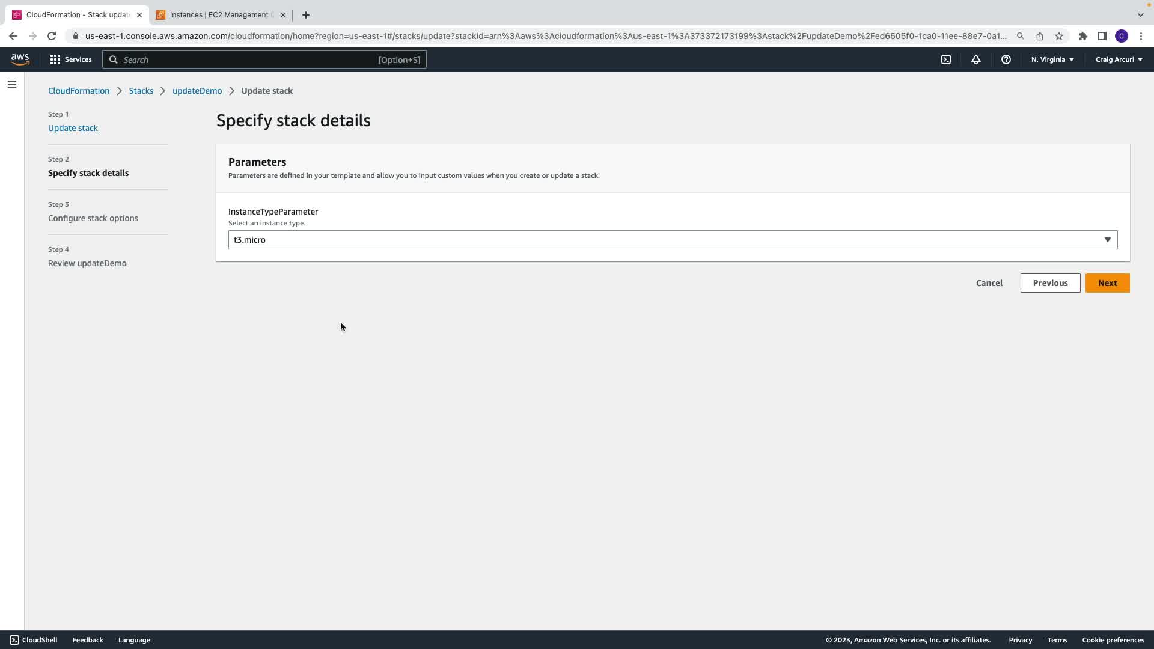Click the help question mark icon
This screenshot has width=1154, height=649.
click(x=1006, y=59)
